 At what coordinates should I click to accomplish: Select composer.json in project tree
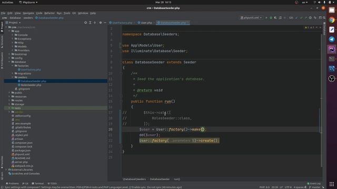(x=23, y=143)
